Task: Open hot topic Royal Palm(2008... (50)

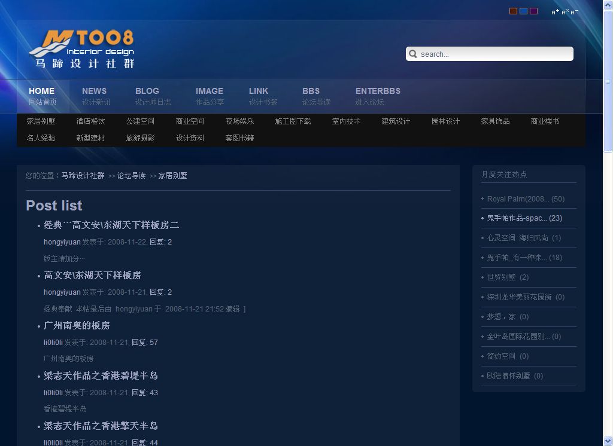Action: tap(526, 199)
